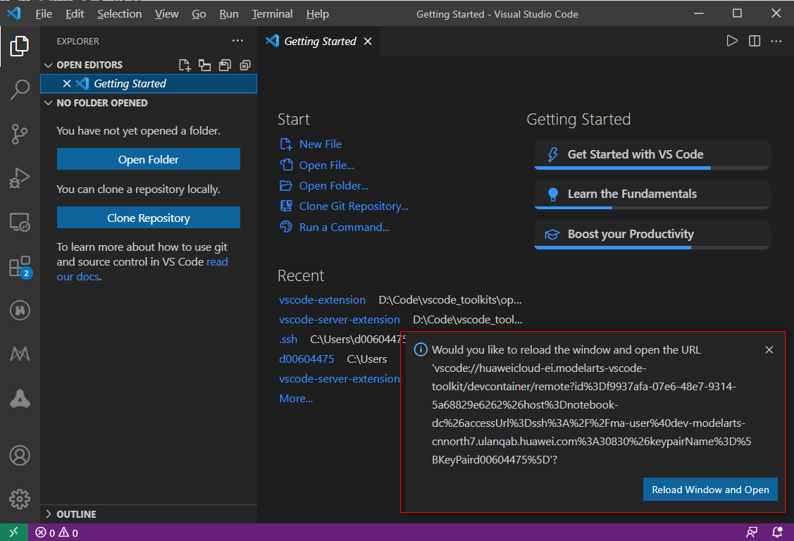Open the Huawei Cloud toolkit icon in activity bar

20,310
